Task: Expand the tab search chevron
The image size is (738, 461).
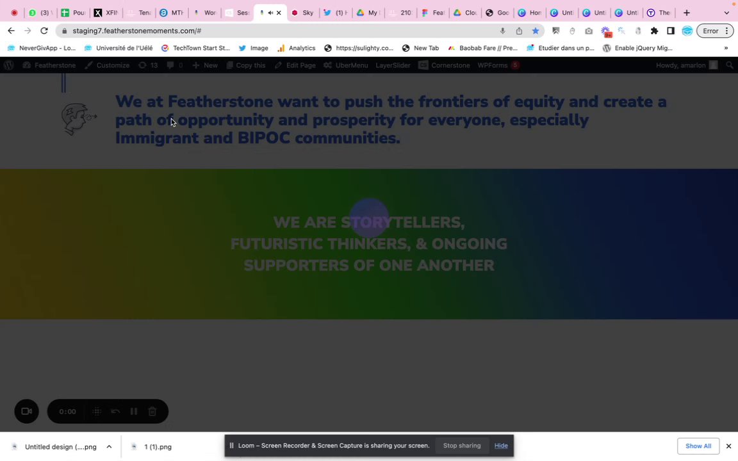Action: click(x=726, y=13)
